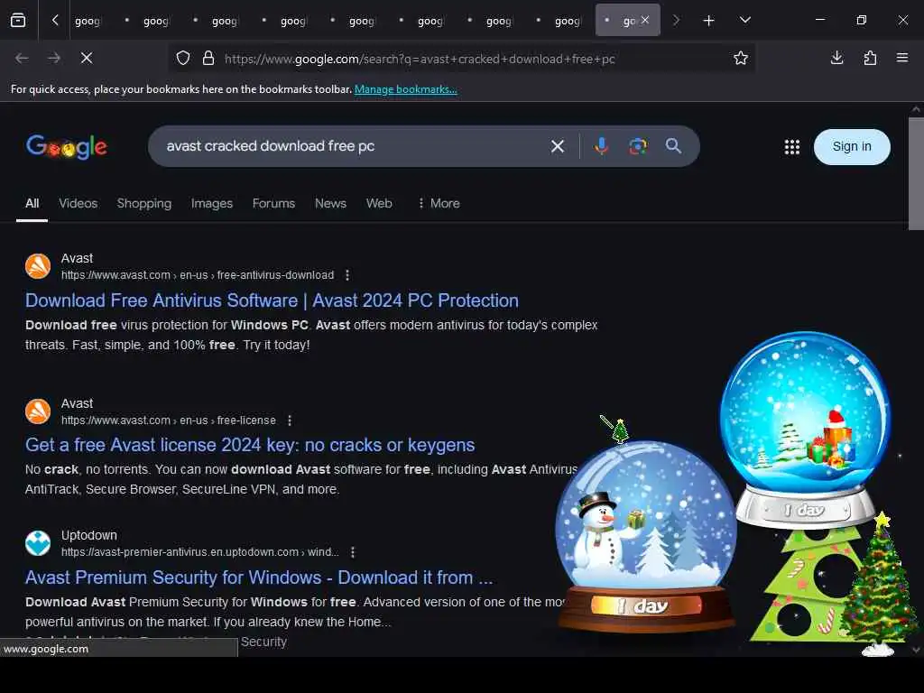Switch to News results tab
The width and height of the screenshot is (924, 693).
[x=330, y=203]
